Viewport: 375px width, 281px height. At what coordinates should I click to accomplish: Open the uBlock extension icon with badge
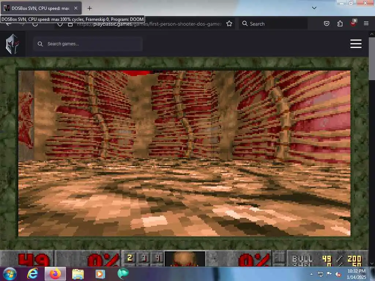[x=353, y=23]
